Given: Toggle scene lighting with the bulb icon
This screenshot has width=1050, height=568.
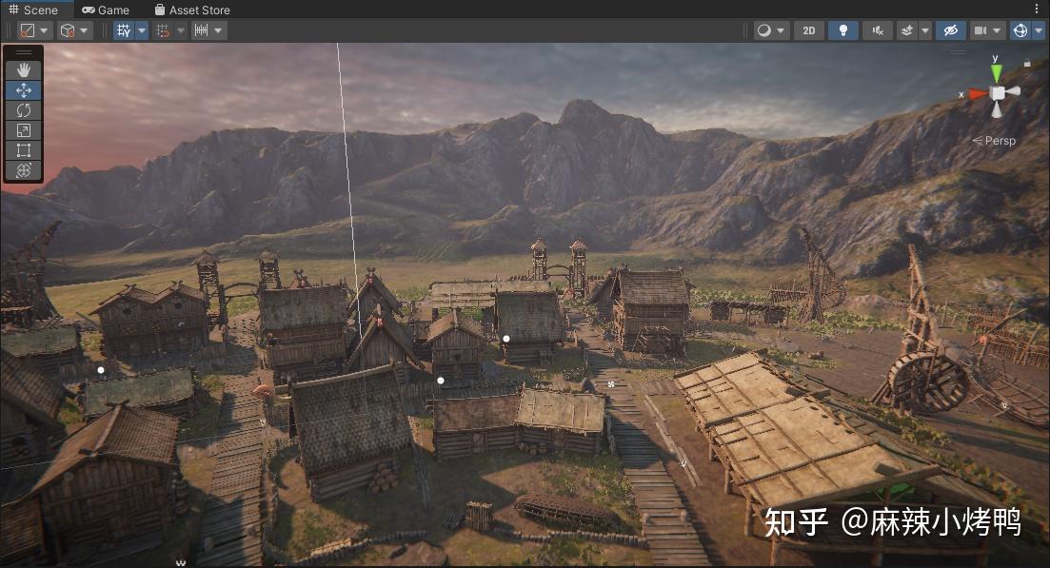Looking at the screenshot, I should tap(842, 29).
